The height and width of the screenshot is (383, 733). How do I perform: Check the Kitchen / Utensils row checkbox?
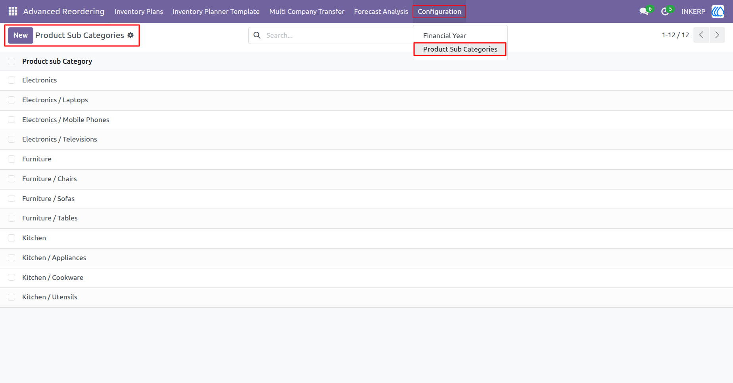tap(12, 297)
